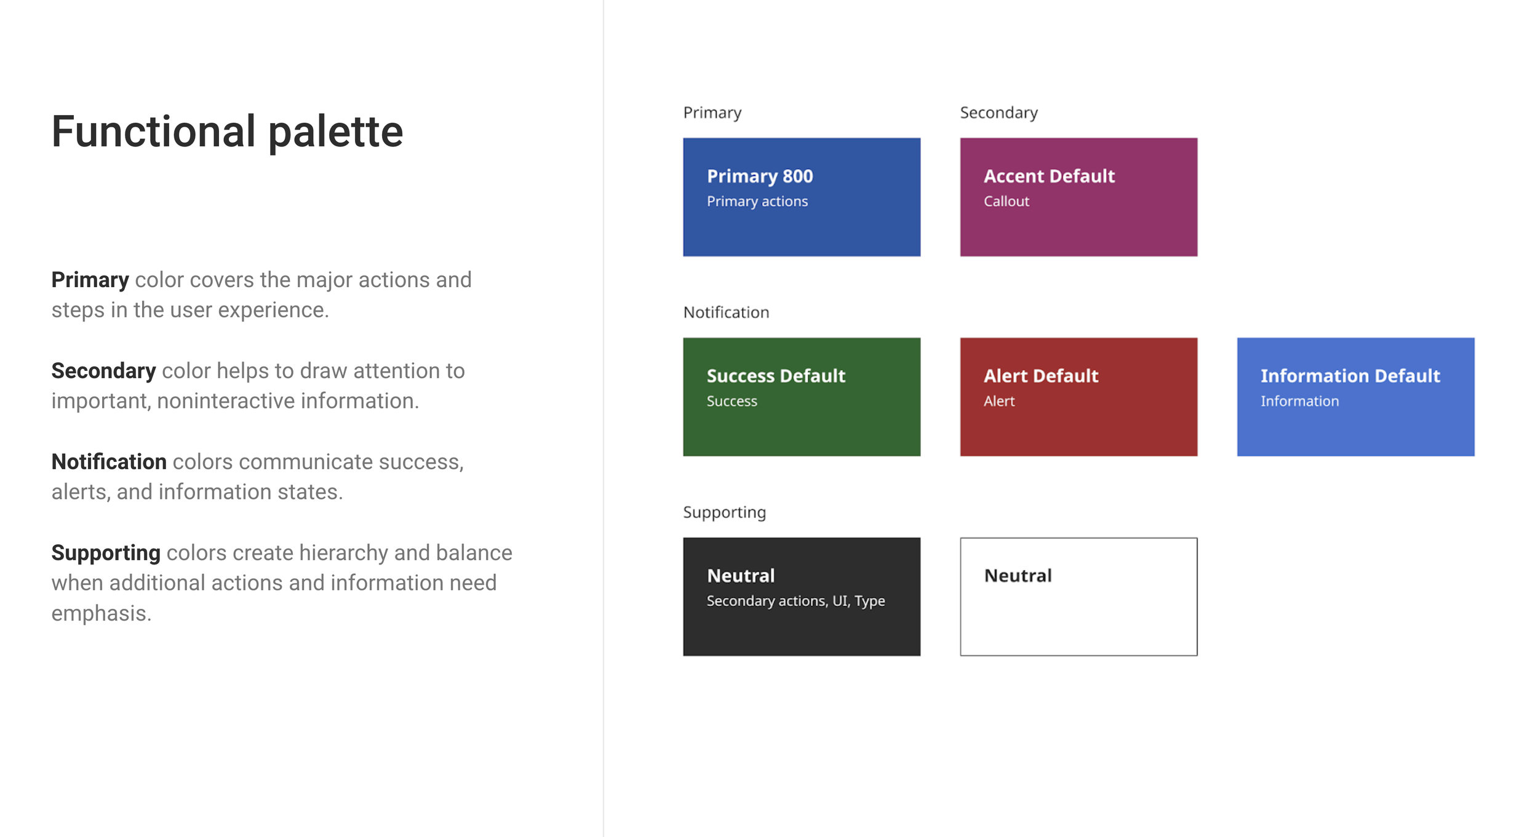Click the Supporting section label
Image resolution: width=1538 pixels, height=837 pixels.
click(723, 512)
